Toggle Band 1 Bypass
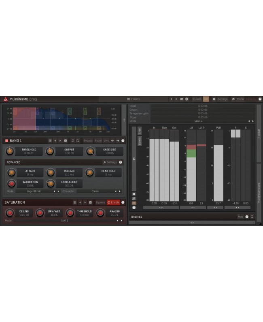The width and height of the screenshot is (263, 322). pos(88,141)
